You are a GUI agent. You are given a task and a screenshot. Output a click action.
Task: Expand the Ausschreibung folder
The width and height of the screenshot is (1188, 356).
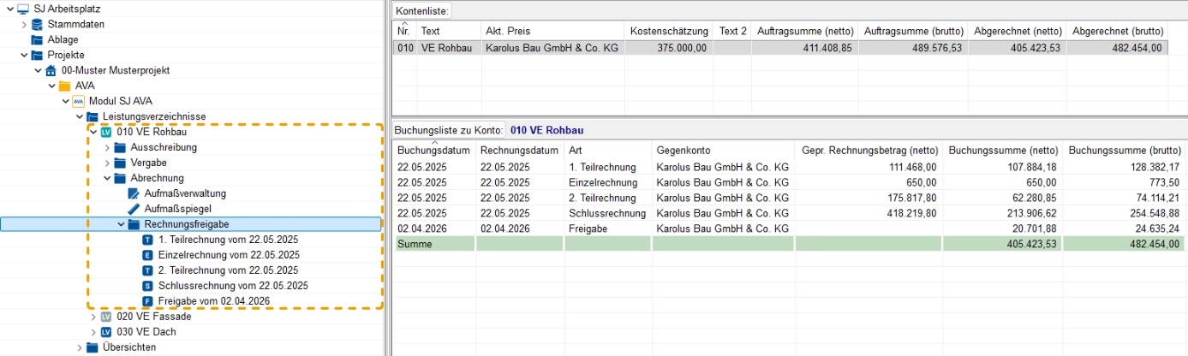click(107, 147)
